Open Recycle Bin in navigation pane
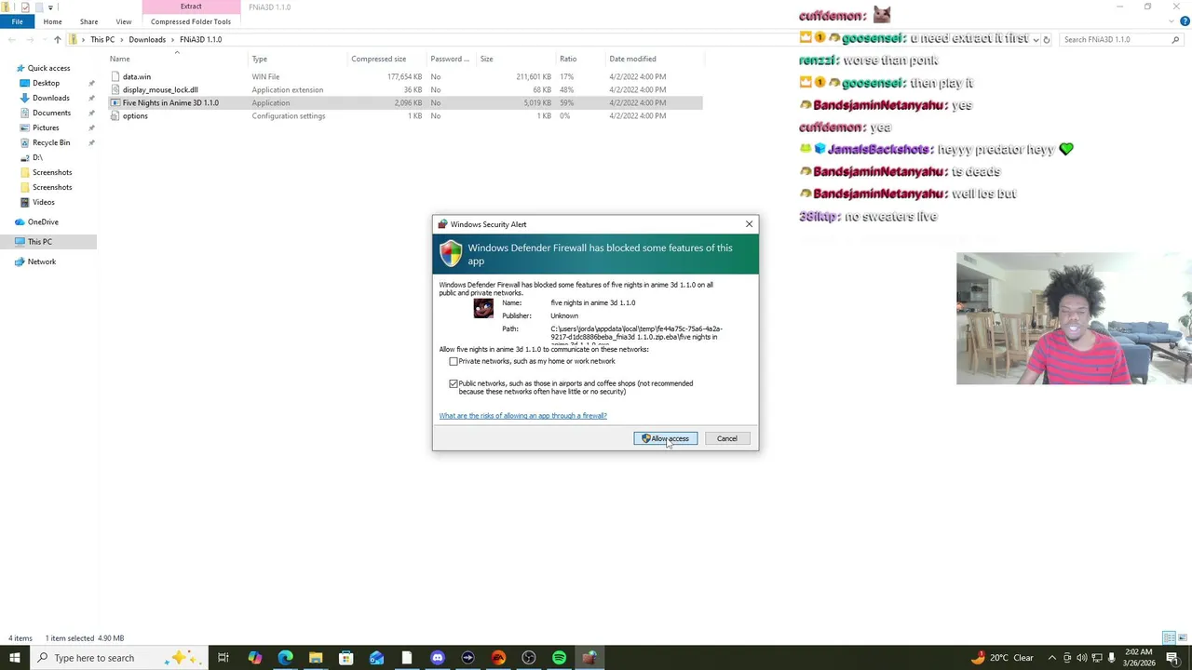Image resolution: width=1192 pixels, height=670 pixels. [51, 142]
